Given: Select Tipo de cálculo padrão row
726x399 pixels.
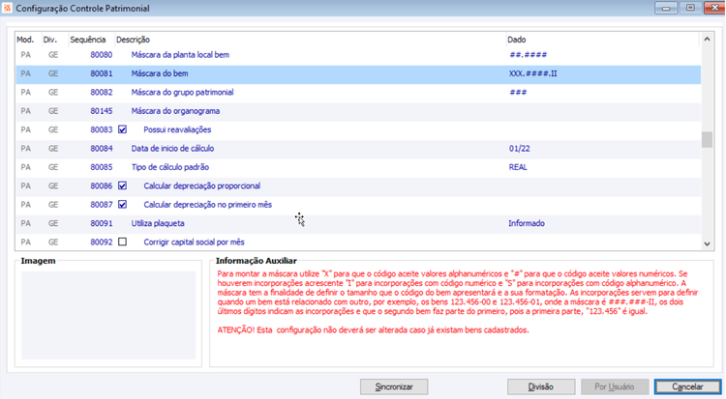Looking at the screenshot, I should pyautogui.click(x=358, y=167).
